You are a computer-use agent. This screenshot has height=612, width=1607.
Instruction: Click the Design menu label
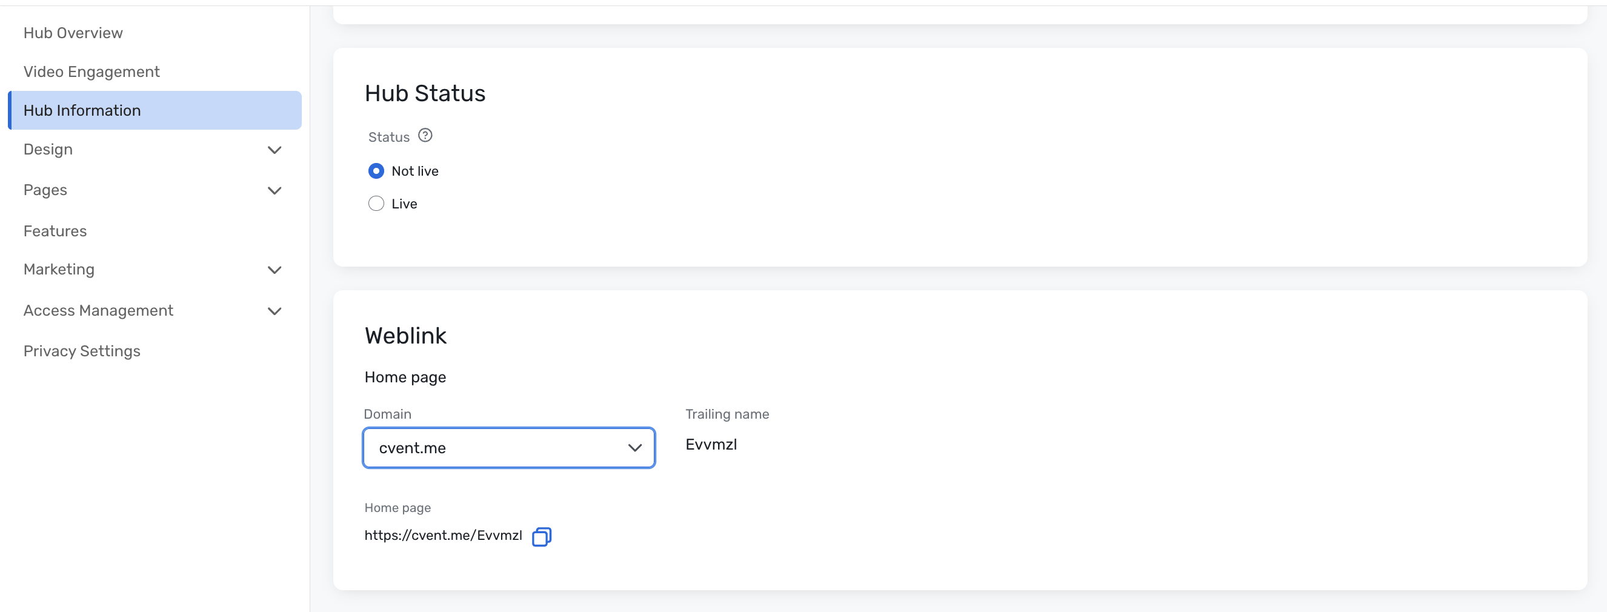[48, 149]
